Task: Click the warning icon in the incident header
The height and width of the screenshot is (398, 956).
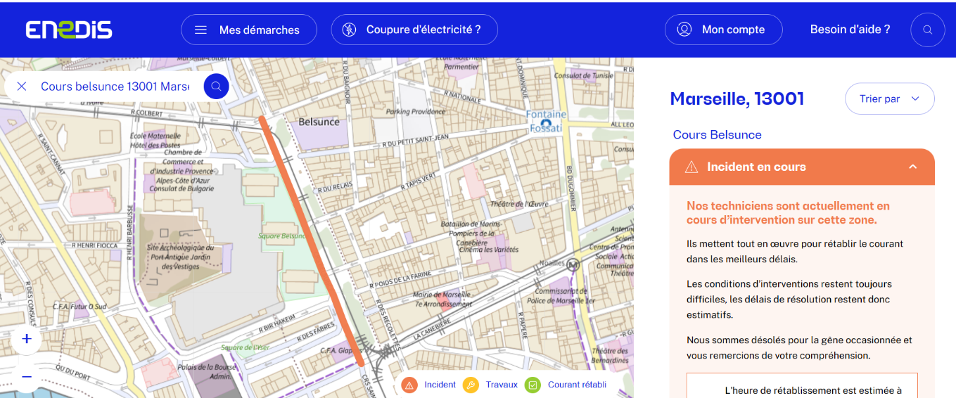Action: point(691,167)
